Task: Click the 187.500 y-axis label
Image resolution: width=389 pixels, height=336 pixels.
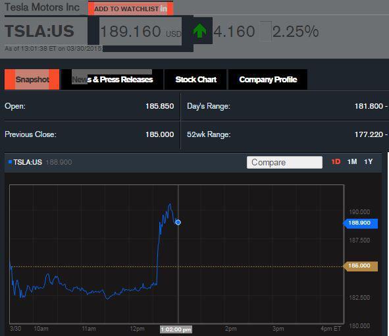Action: pos(359,240)
